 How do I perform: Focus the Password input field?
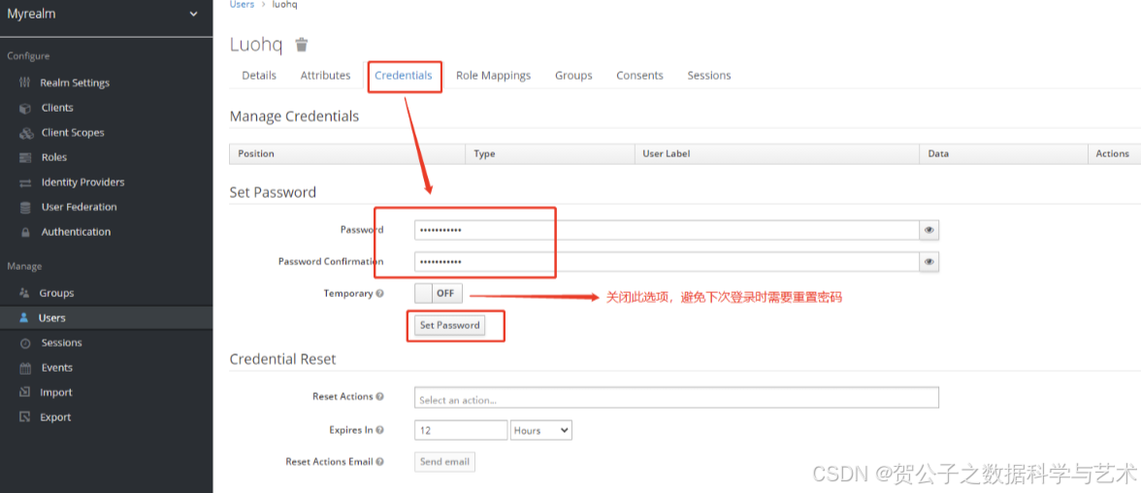pyautogui.click(x=668, y=230)
